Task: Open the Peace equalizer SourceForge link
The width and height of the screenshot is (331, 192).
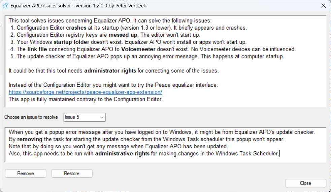Action: pyautogui.click(x=85, y=92)
